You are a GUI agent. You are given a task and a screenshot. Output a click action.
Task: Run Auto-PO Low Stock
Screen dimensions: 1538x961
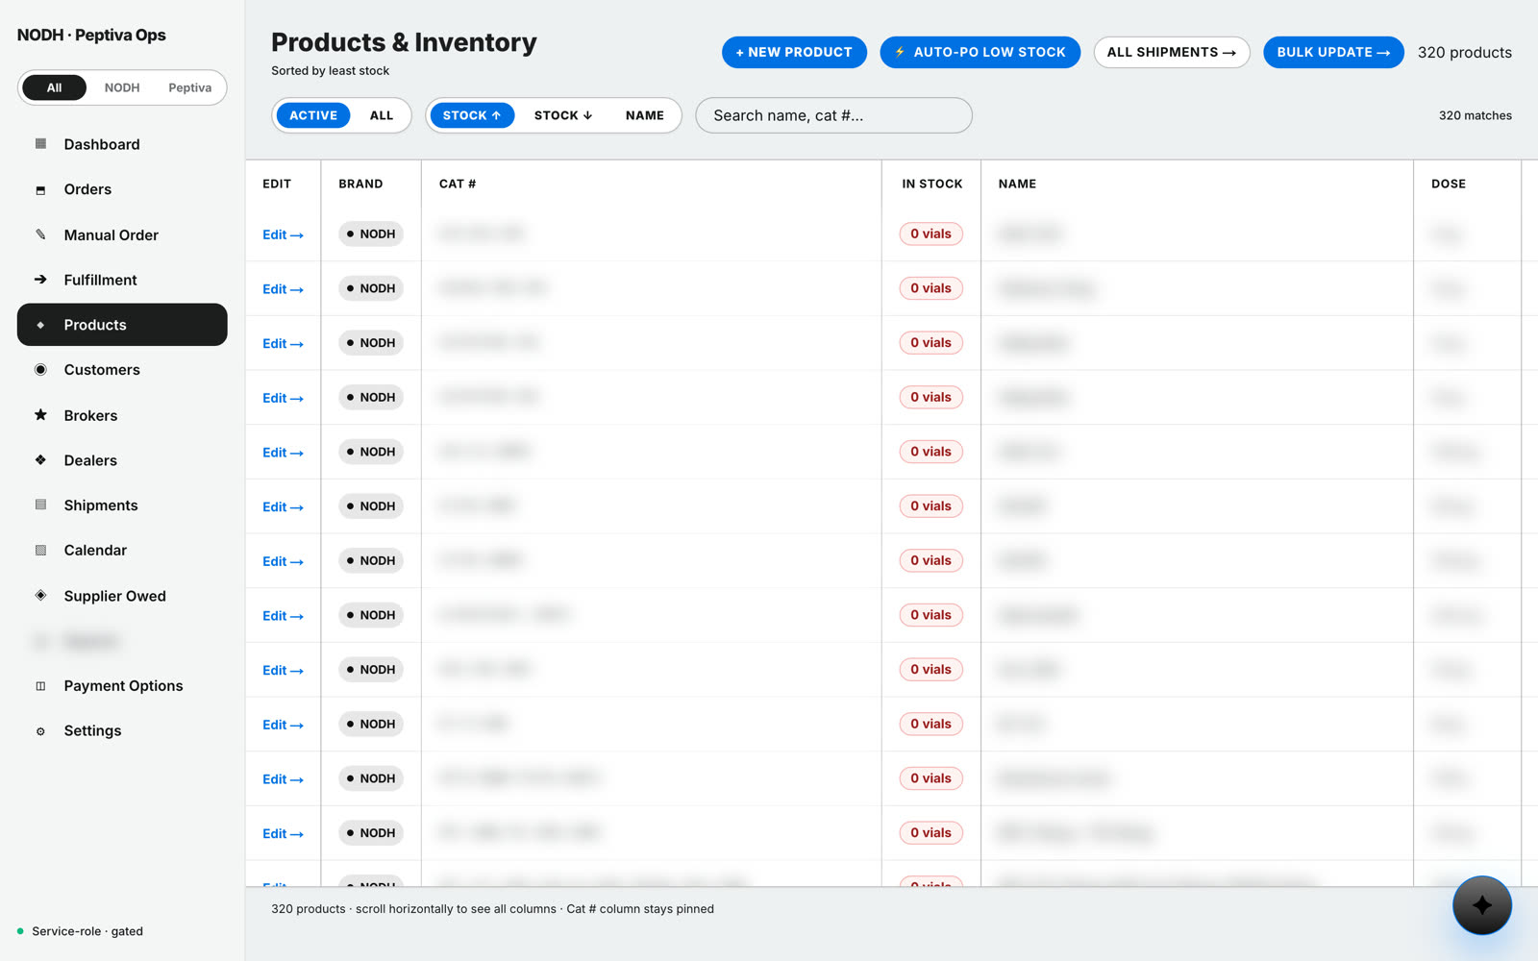(x=980, y=52)
